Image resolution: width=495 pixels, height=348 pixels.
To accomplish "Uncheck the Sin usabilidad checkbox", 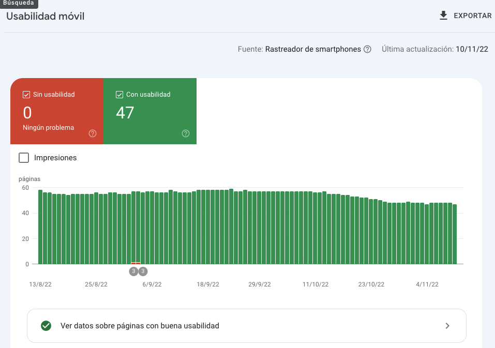I will [x=26, y=94].
